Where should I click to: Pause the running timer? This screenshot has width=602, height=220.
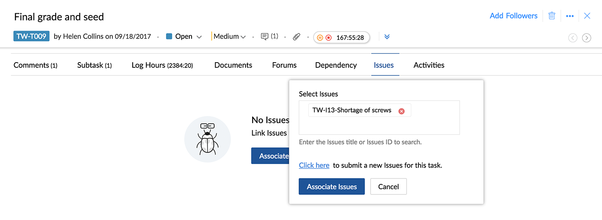point(320,37)
